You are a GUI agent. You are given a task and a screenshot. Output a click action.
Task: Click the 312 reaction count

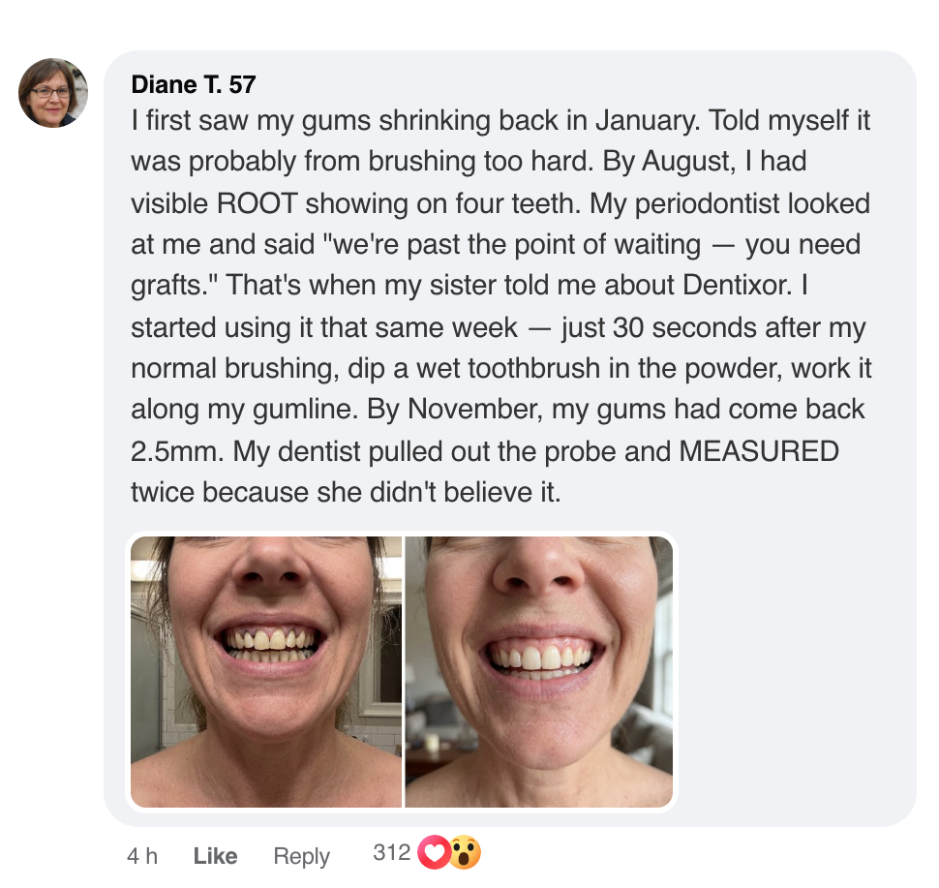coord(391,854)
